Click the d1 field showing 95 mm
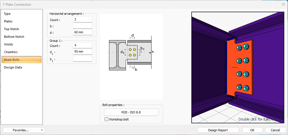The height and width of the screenshot is (135, 288). [x=82, y=52]
